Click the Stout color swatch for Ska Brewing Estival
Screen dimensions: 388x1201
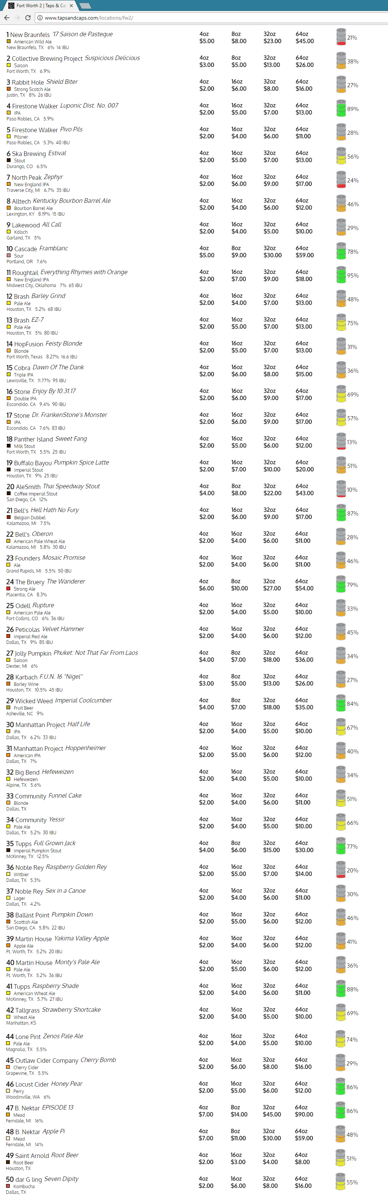pos(8,160)
